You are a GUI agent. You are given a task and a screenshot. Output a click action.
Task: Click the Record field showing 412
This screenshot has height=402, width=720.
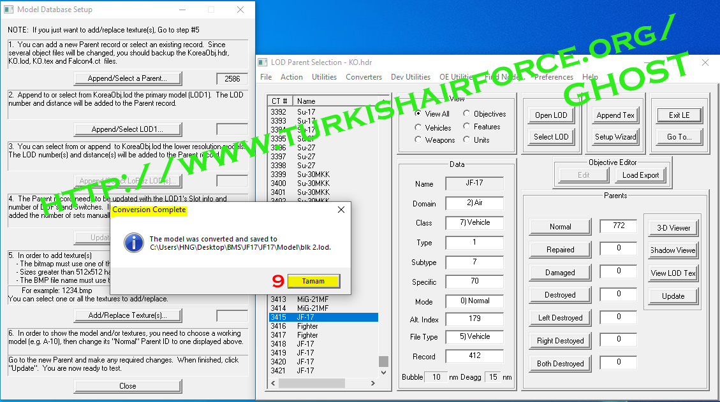pyautogui.click(x=474, y=355)
